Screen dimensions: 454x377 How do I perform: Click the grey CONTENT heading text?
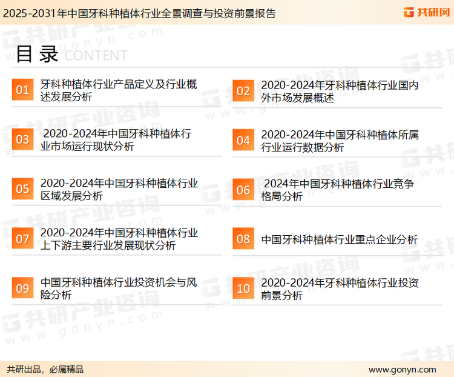coord(96,55)
